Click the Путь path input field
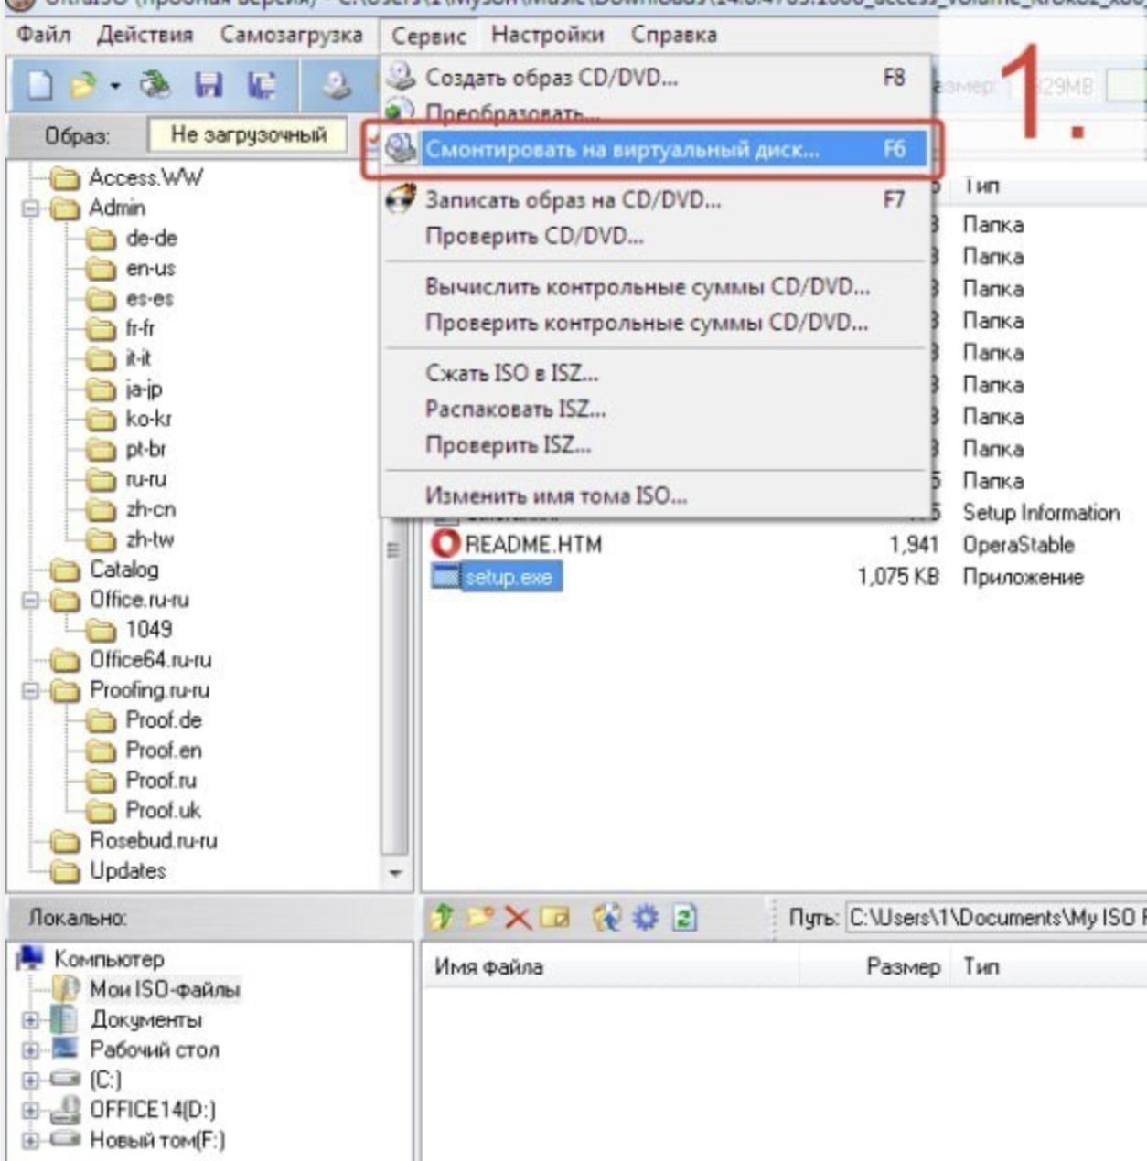Screen dimensions: 1147x1161 point(995,917)
